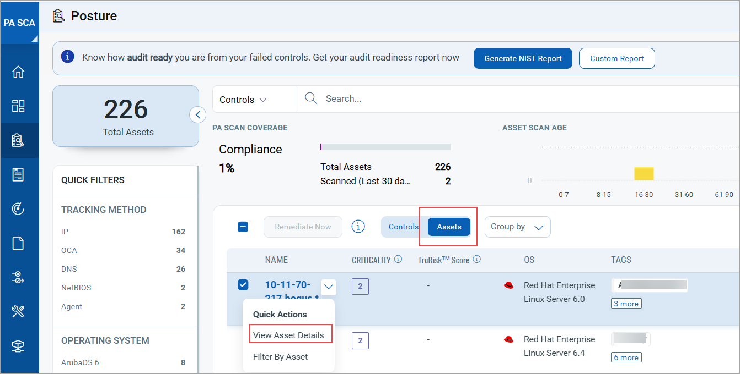Open the PA SCA module picker

pos(19,23)
